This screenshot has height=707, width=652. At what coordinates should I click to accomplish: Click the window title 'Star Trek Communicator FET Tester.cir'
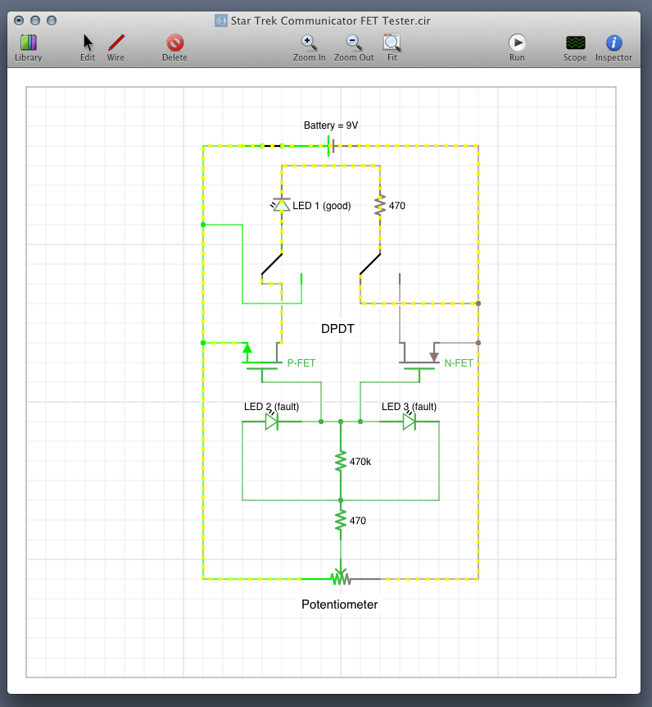click(x=330, y=21)
